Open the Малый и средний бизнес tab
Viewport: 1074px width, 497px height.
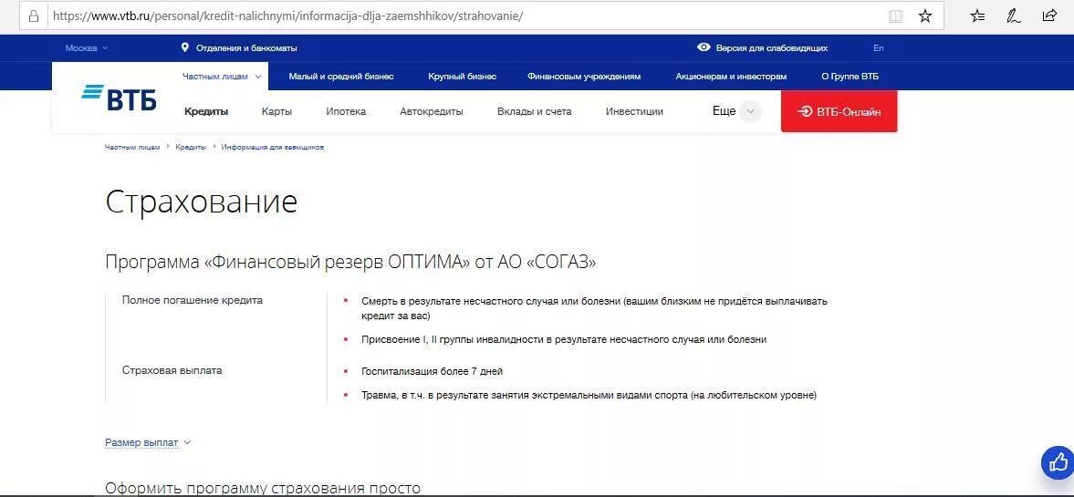[341, 77]
